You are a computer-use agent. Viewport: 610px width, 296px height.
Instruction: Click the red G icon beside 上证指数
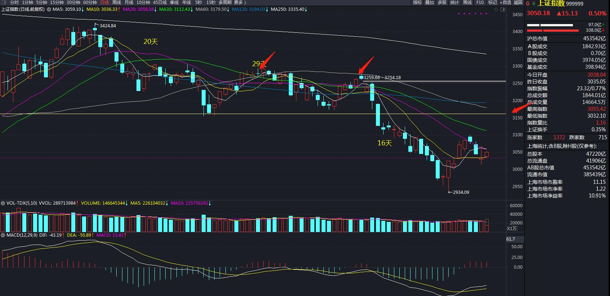click(x=528, y=4)
